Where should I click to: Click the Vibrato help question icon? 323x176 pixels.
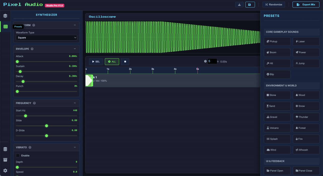30,147
